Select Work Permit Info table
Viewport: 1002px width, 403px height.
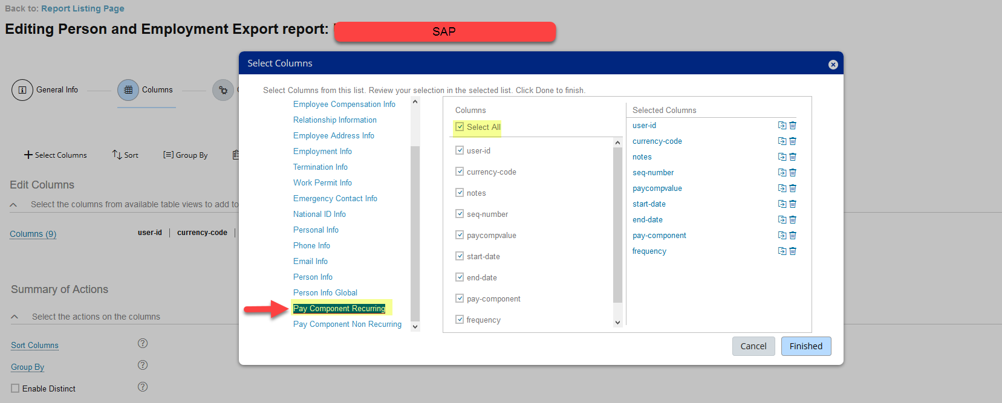coord(322,183)
